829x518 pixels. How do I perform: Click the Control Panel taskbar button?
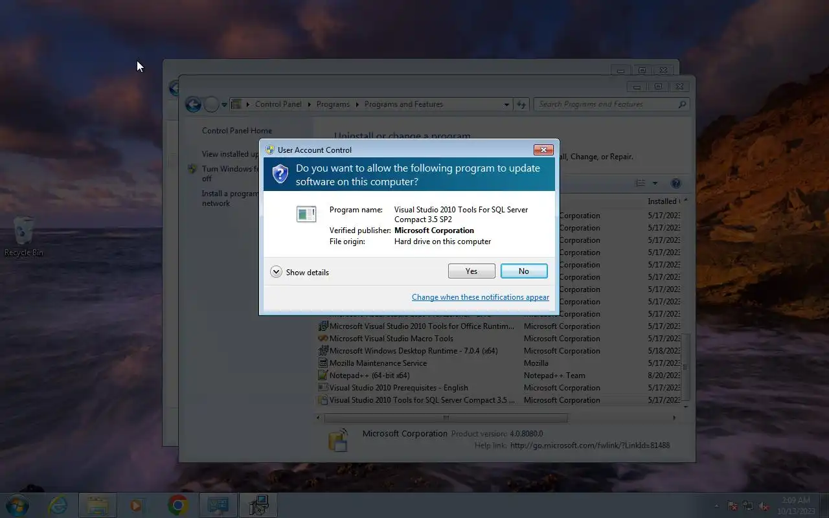(x=218, y=505)
